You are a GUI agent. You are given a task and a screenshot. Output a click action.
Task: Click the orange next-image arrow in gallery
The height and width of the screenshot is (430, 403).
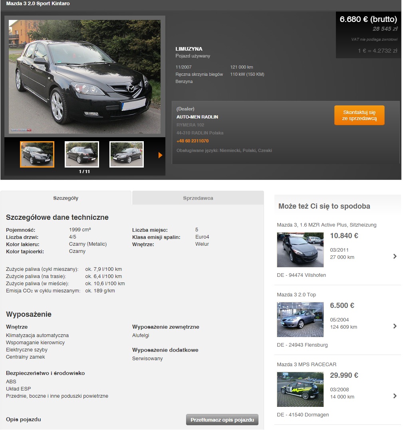pyautogui.click(x=160, y=155)
